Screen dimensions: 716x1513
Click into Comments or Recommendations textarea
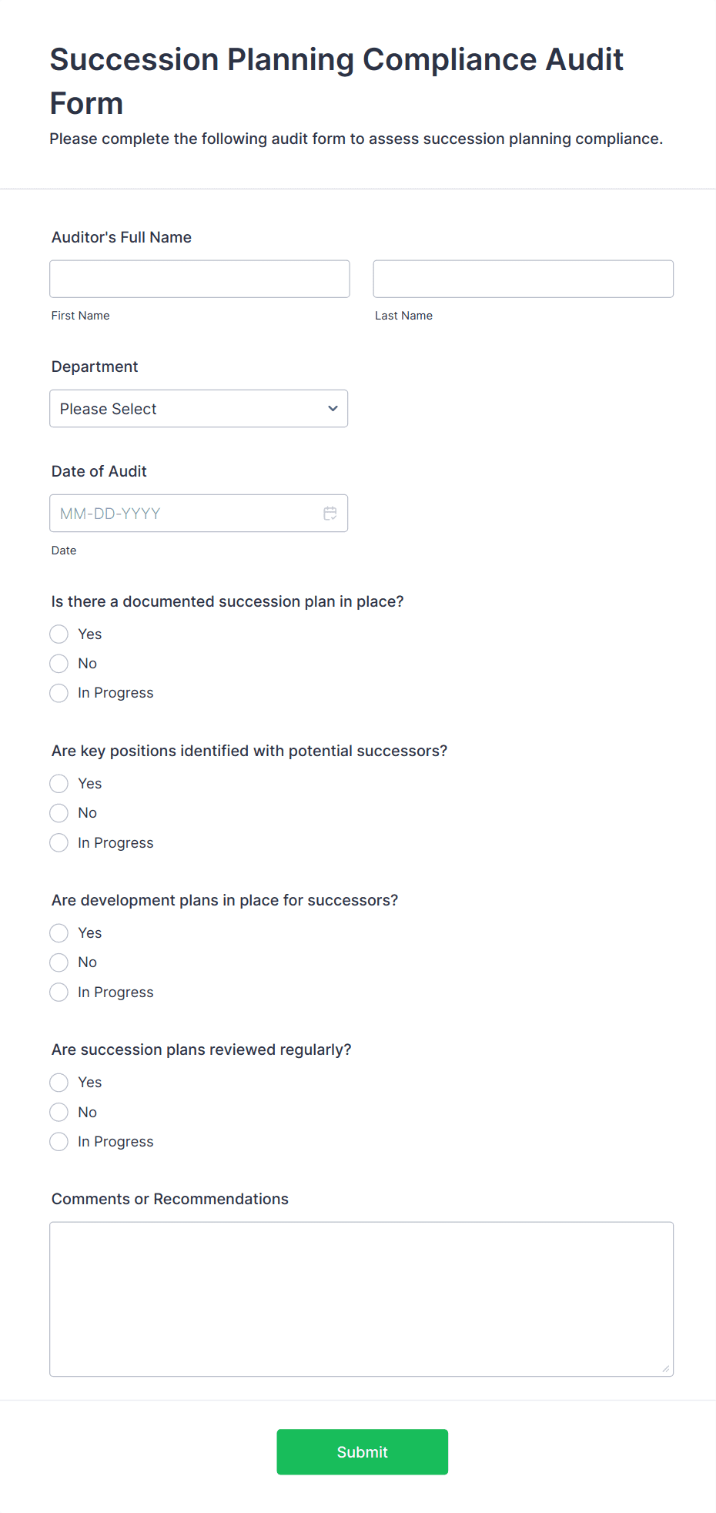point(362,1299)
